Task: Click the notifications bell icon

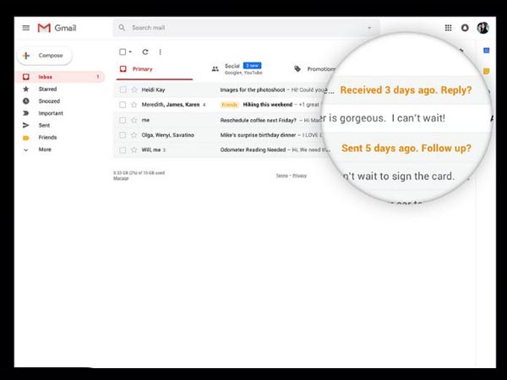Action: click(465, 28)
